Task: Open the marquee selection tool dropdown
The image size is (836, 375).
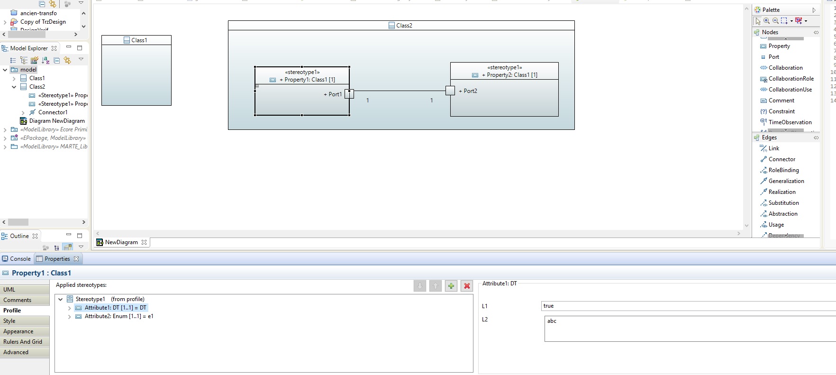Action: click(x=791, y=21)
